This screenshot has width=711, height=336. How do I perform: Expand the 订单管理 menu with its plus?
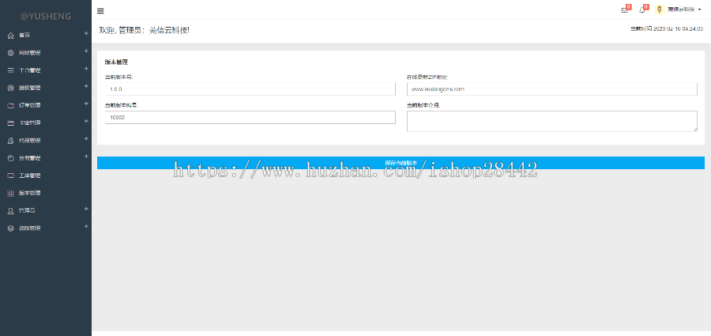86,104
